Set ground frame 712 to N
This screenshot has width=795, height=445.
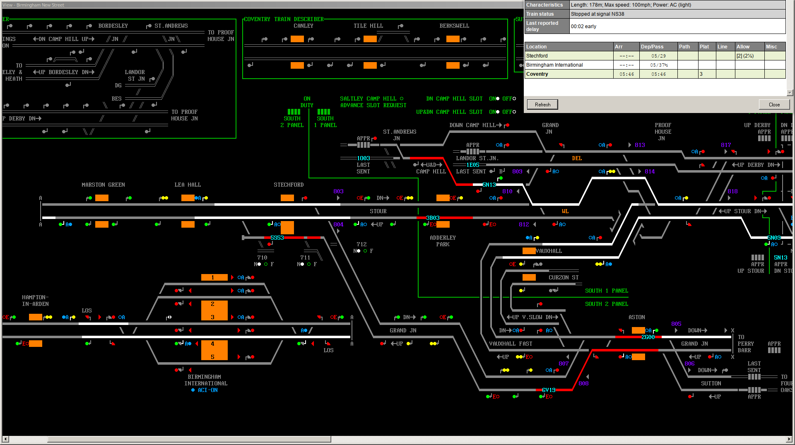tap(358, 251)
